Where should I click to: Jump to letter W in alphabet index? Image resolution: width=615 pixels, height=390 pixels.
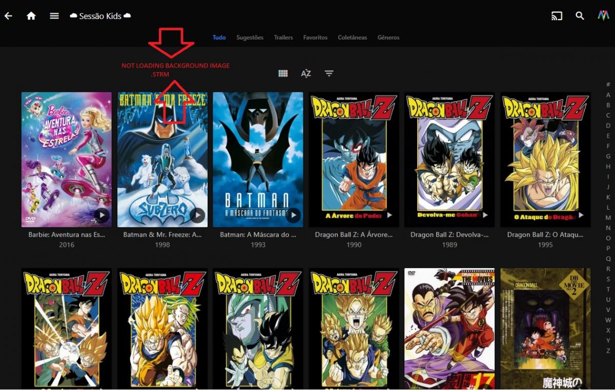(608, 320)
